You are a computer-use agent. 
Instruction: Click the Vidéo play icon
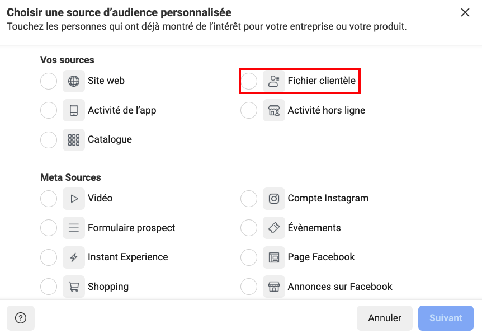click(74, 199)
